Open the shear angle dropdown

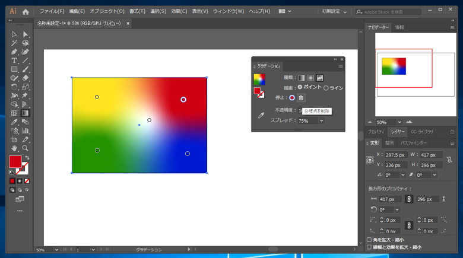[435, 175]
